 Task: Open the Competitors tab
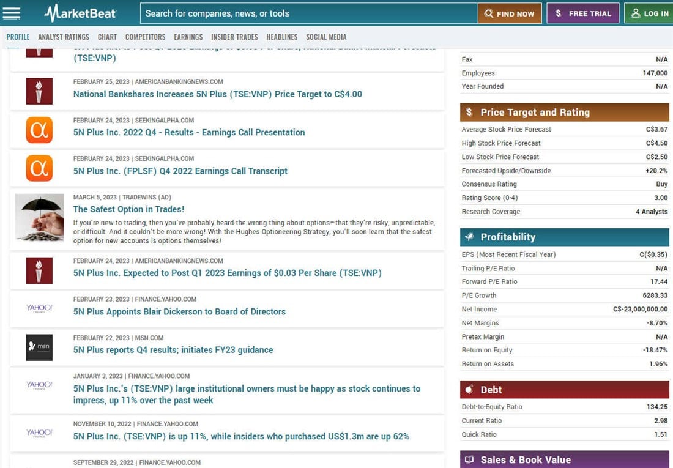click(x=145, y=37)
